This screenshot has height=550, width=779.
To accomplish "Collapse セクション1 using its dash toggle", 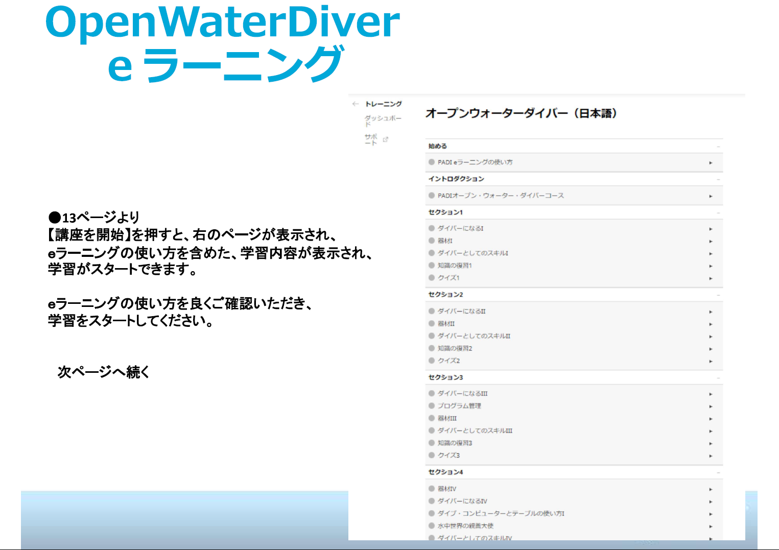I will point(718,212).
